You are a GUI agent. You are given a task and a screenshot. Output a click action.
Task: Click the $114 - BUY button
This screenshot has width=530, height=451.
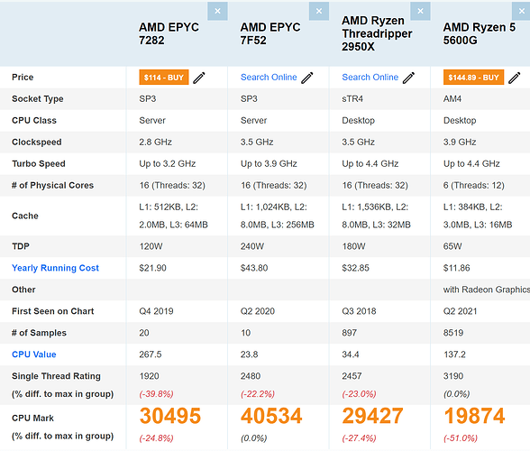pos(164,78)
